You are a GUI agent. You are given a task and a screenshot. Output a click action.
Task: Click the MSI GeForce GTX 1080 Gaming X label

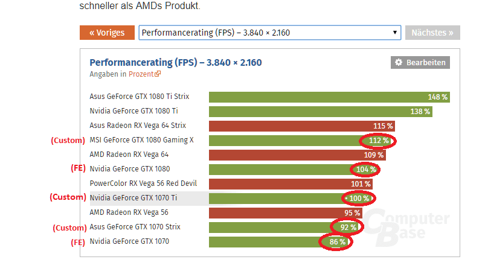tap(142, 140)
